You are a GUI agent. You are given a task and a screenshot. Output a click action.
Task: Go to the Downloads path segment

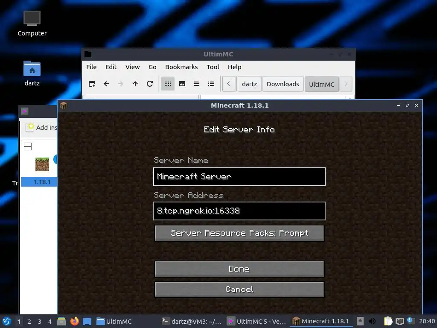click(x=283, y=84)
